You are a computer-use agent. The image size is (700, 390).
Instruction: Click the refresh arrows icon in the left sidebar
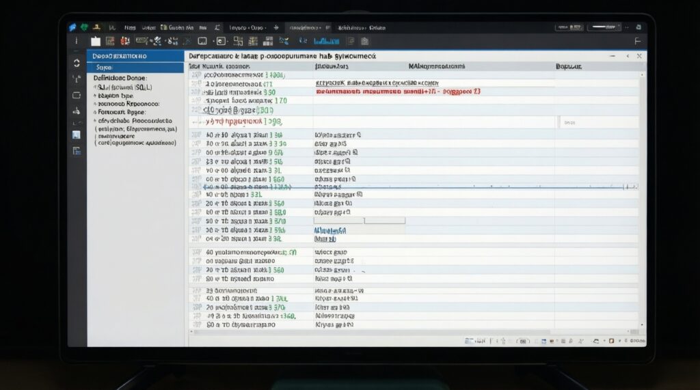pyautogui.click(x=77, y=63)
